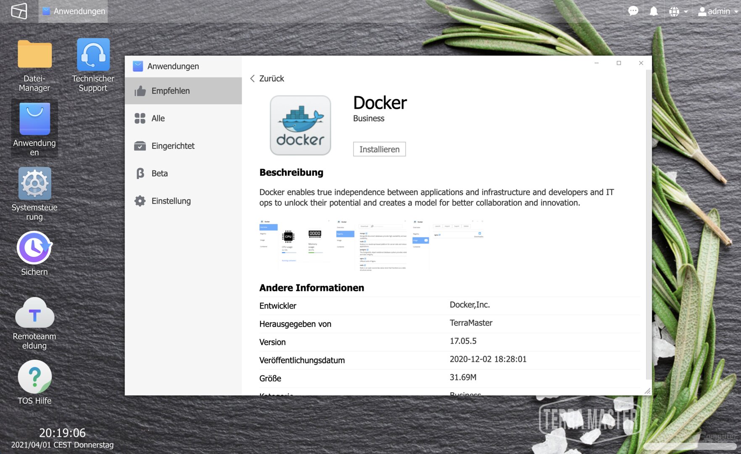Open the Sichern backup icon
741x454 pixels.
(34, 253)
